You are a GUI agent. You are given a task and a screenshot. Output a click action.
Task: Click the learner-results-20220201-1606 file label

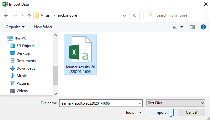click(x=81, y=69)
